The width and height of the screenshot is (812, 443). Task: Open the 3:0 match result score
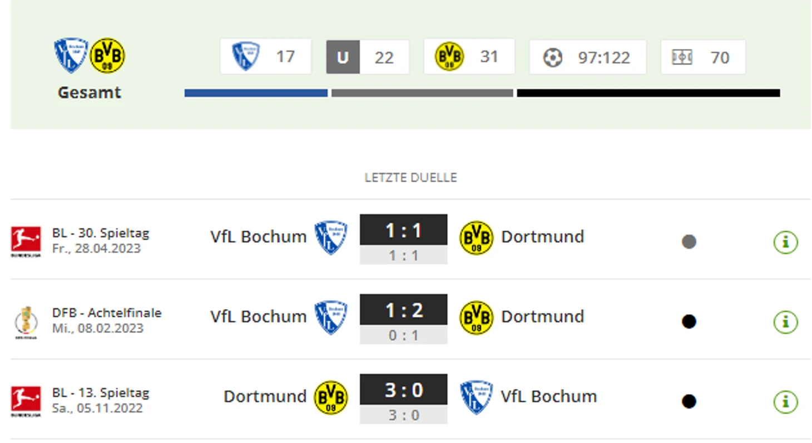403,390
